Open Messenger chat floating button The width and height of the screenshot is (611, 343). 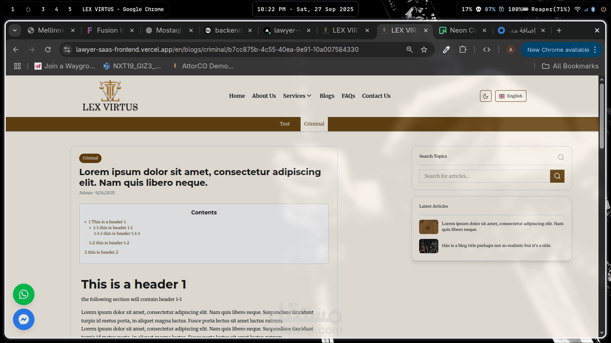click(24, 319)
